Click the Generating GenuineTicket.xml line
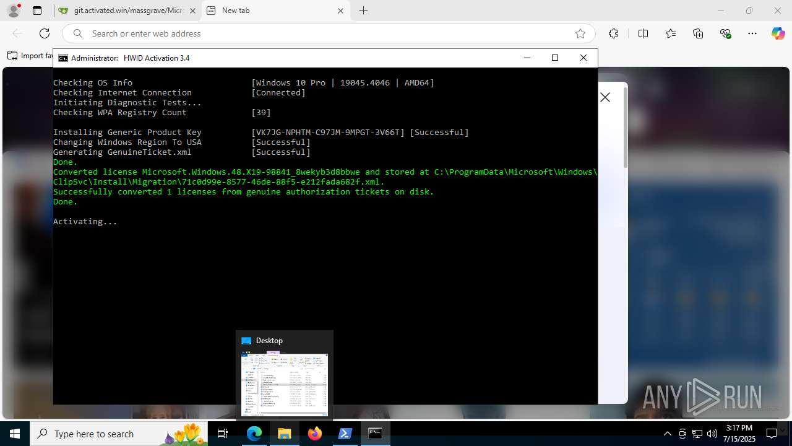The height and width of the screenshot is (446, 792). (x=123, y=152)
